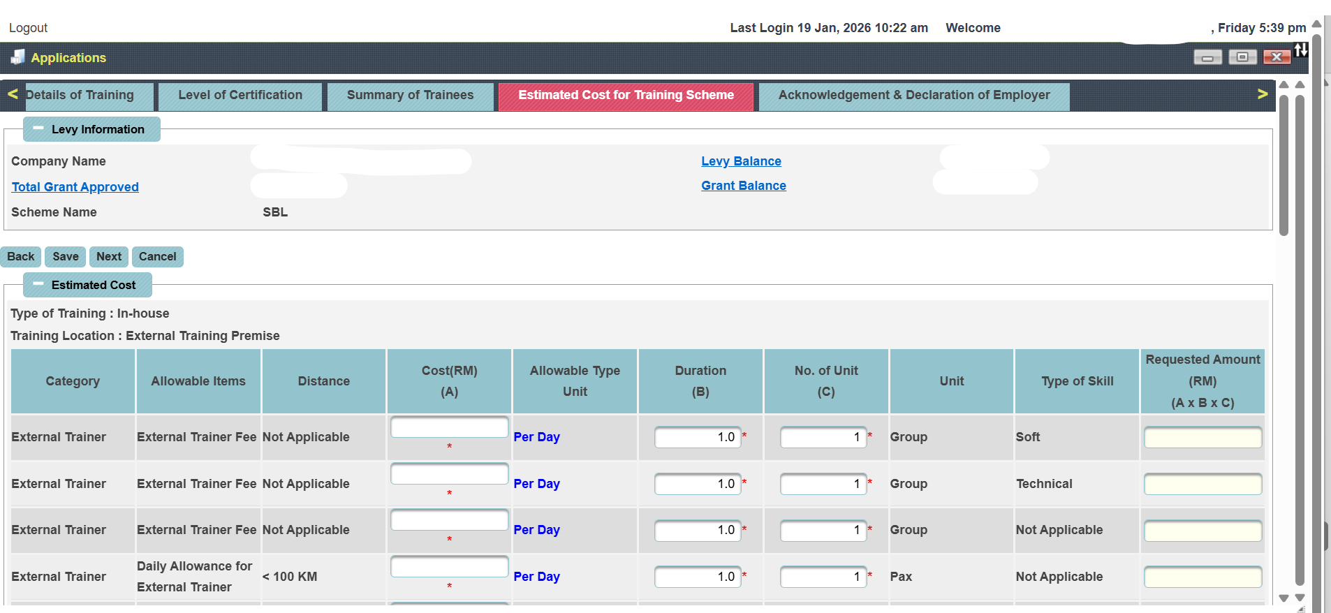Viewport: 1331px width, 613px height.
Task: Open the Total Grant Approved link
Action: (x=75, y=187)
